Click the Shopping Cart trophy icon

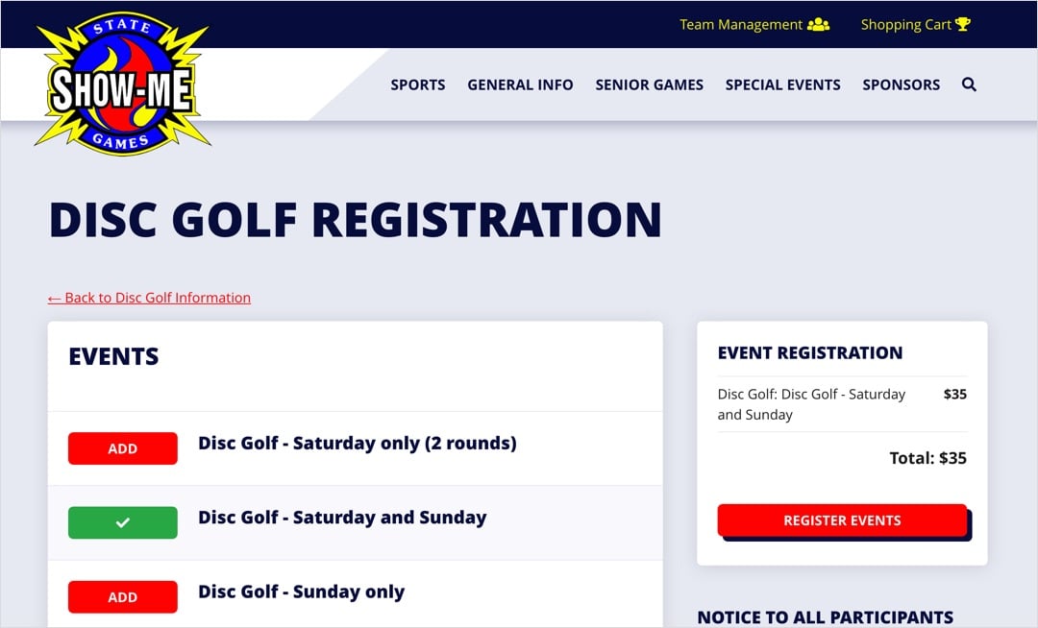963,25
